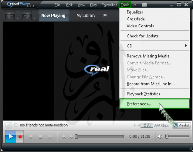Open the Edit menu

pos(69,5)
